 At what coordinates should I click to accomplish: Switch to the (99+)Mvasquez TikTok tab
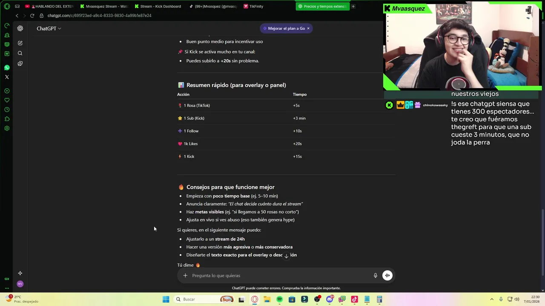tap(213, 6)
